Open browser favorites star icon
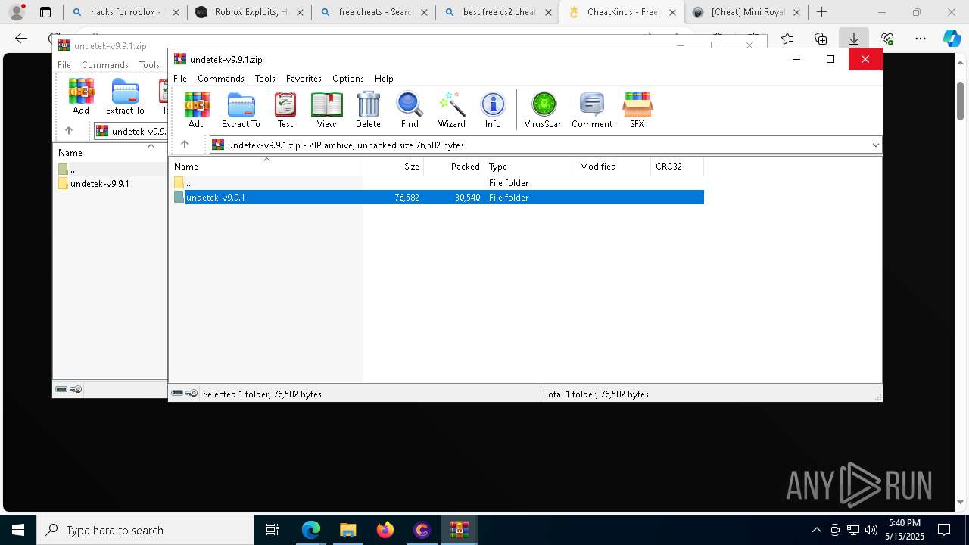This screenshot has height=545, width=969. coord(787,39)
